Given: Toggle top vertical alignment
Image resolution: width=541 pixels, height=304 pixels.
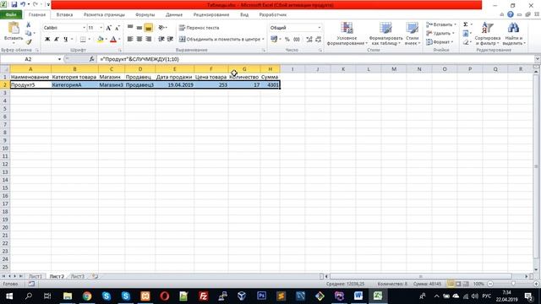Looking at the screenshot, I should click(130, 28).
